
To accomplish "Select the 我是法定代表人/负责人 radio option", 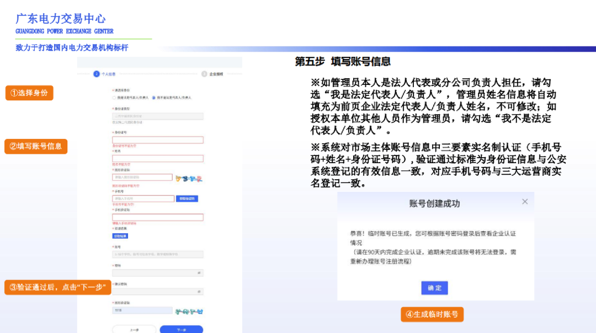I will [114, 99].
